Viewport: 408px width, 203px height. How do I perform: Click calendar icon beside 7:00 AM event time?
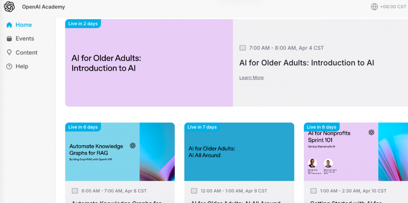[243, 48]
